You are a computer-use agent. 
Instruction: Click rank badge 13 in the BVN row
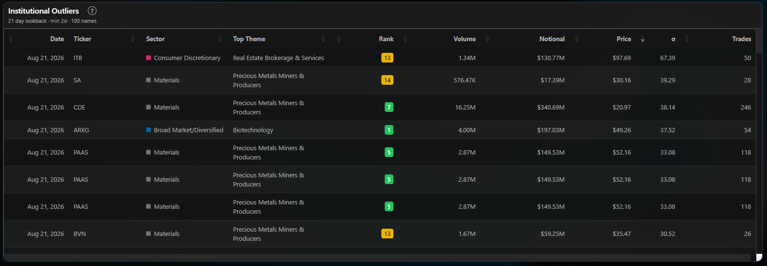(387, 234)
